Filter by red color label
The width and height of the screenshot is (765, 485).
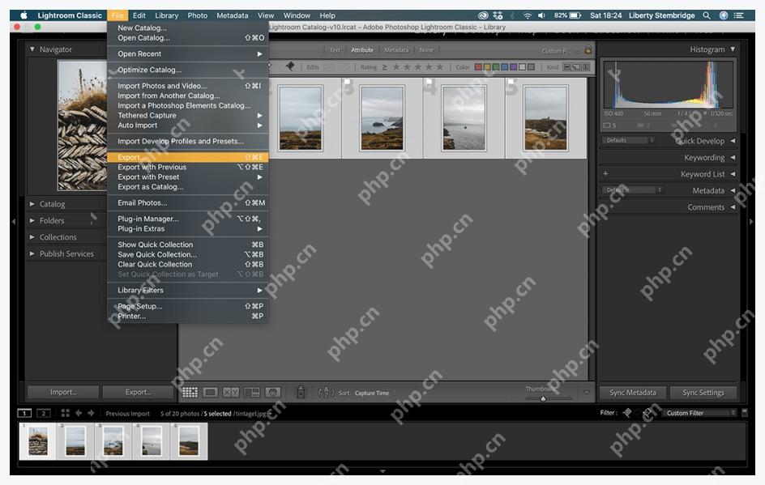[478, 66]
